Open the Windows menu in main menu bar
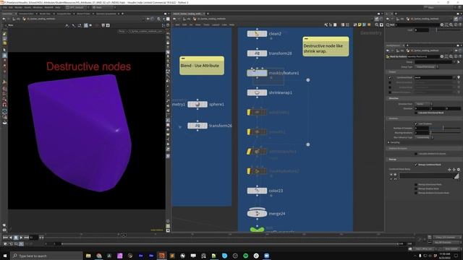The width and height of the screenshot is (463, 260). click(38, 7)
